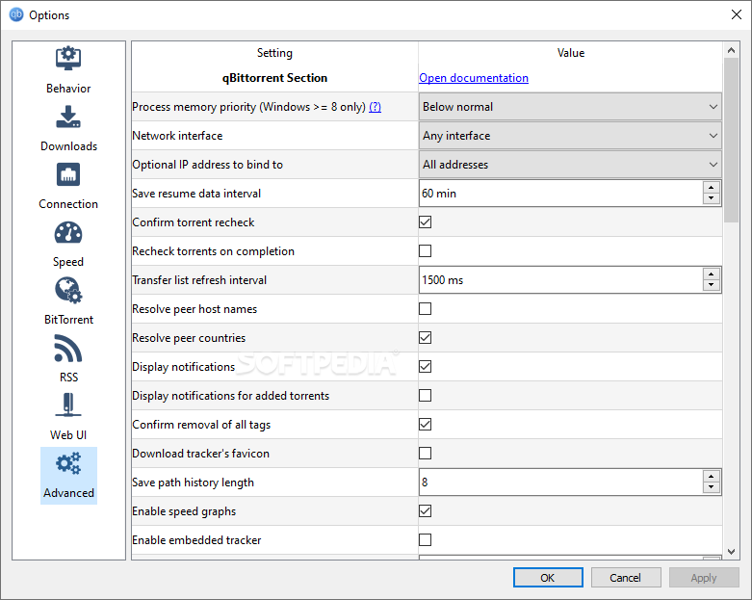Open the Speed gauge icon
Viewport: 752px width, 600px height.
click(68, 232)
